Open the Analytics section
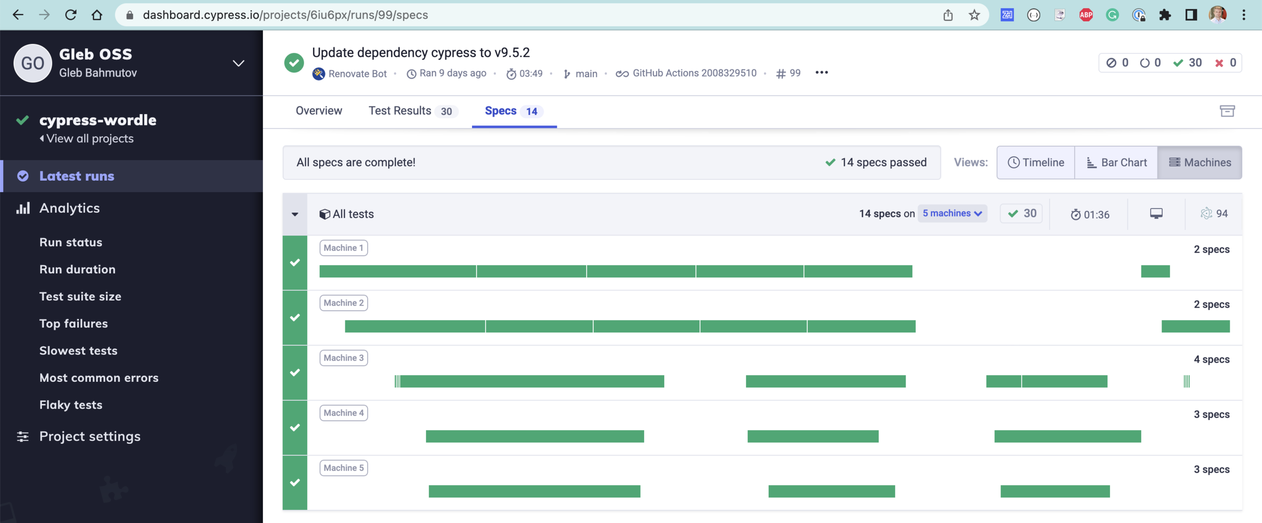1262x523 pixels. 70,208
